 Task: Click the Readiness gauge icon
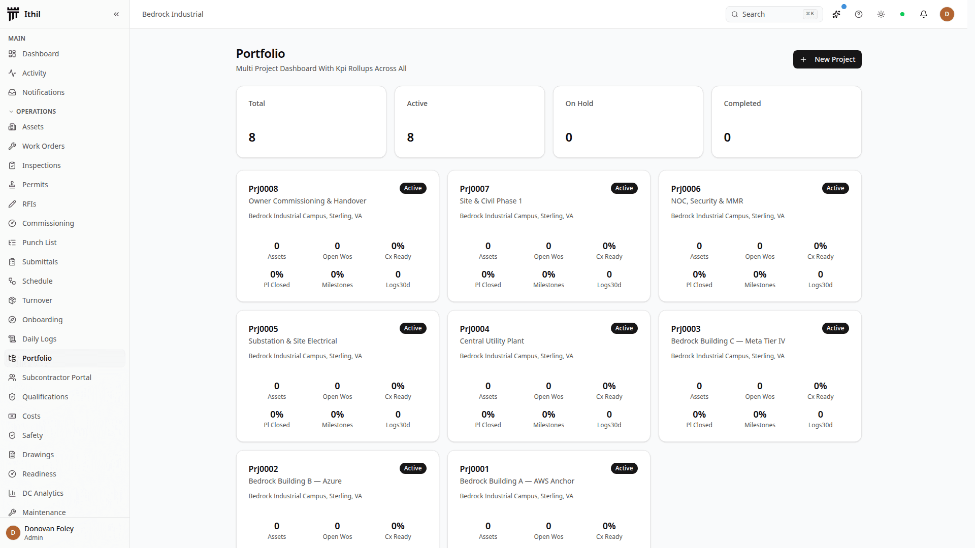pyautogui.click(x=12, y=474)
